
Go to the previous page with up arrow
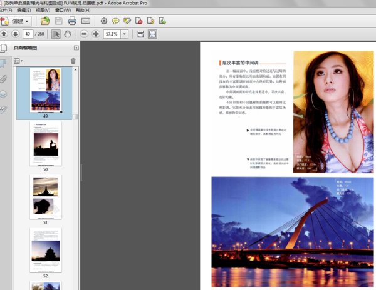click(x=4, y=34)
